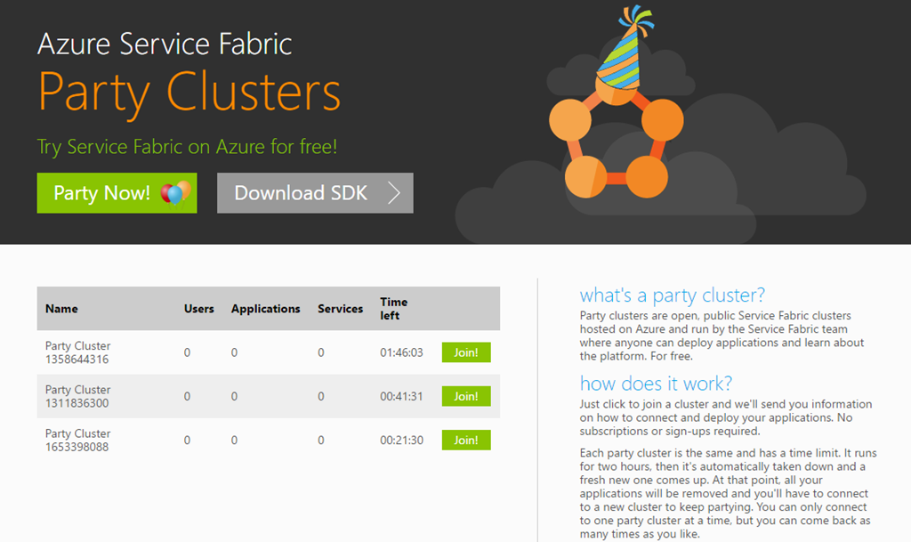Click the Party Clusters orange title
Screen dimensions: 911x542
(x=189, y=93)
